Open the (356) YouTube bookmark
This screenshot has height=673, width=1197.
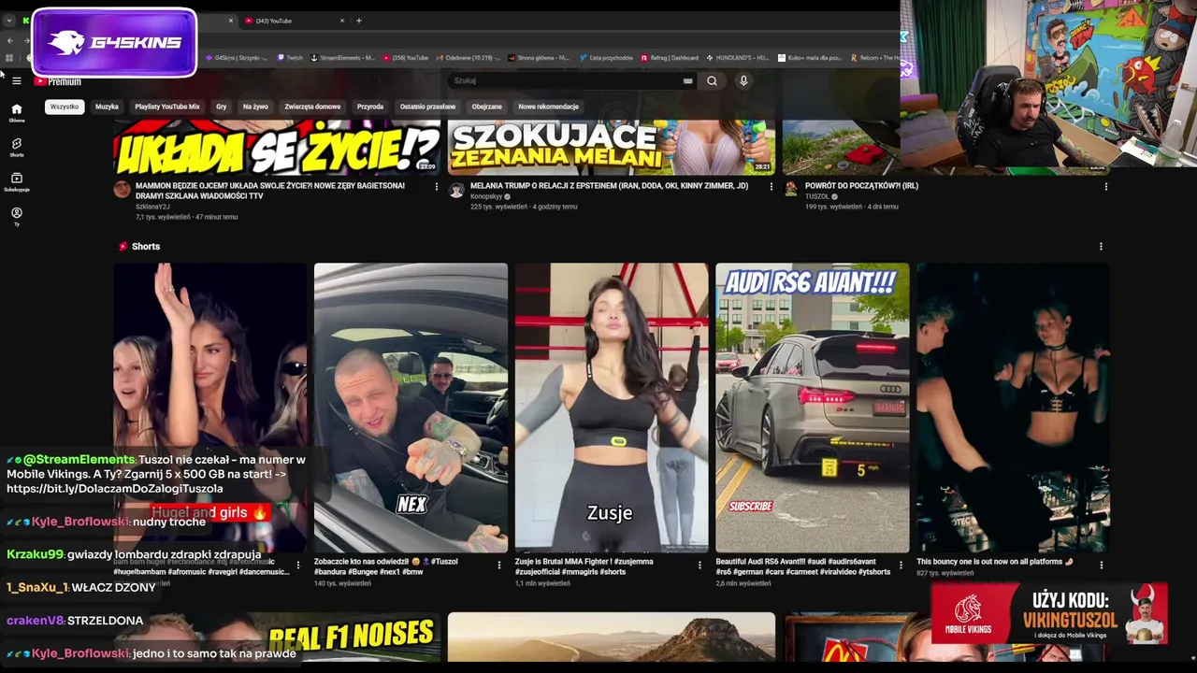[406, 58]
